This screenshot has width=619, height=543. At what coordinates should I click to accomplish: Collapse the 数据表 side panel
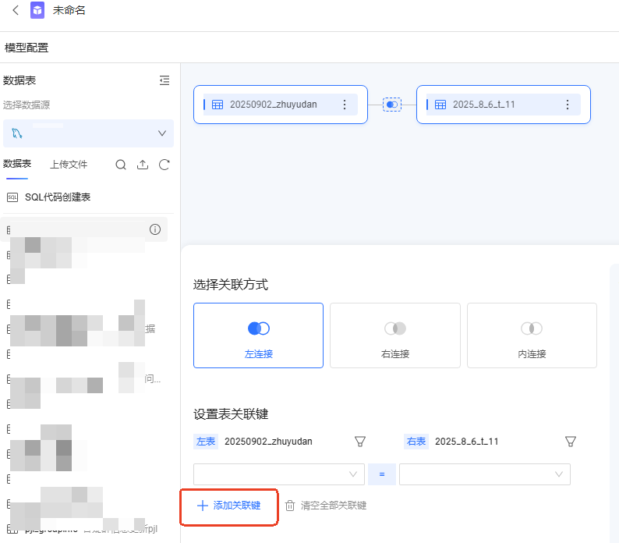point(164,80)
